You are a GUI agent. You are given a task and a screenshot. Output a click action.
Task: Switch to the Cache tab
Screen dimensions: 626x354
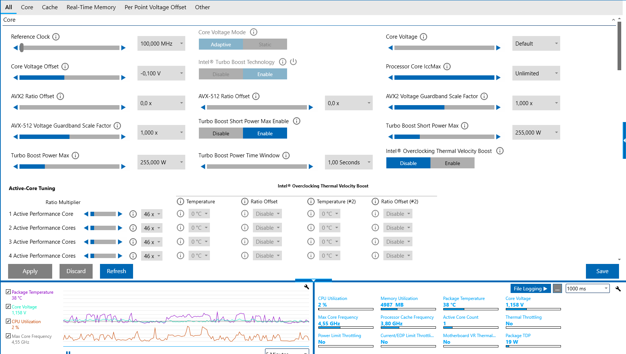50,7
